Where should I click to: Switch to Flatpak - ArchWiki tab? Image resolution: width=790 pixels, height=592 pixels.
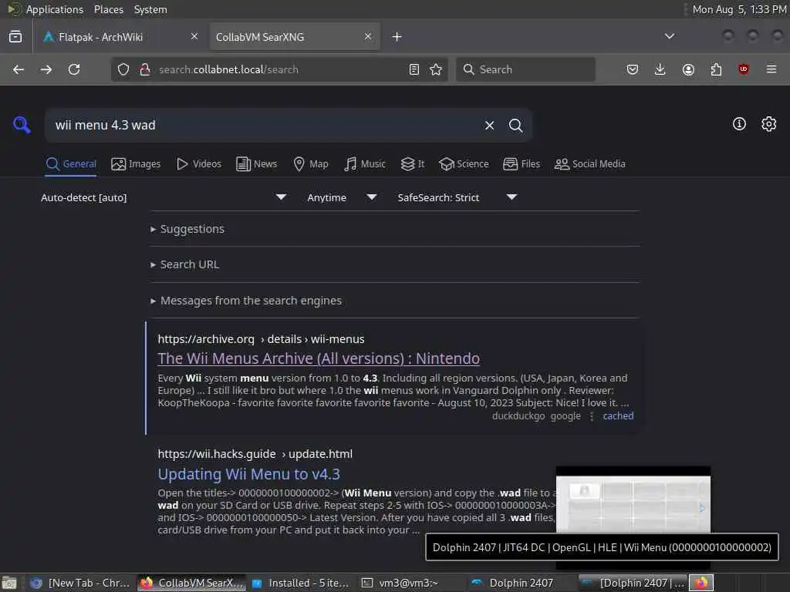[x=120, y=37]
